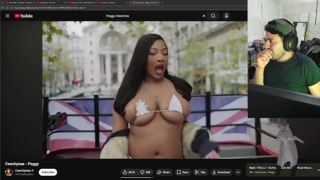The height and width of the screenshot is (180, 320).
Task: Click the verified badge beside Ceechynaa
Action: tap(32, 170)
